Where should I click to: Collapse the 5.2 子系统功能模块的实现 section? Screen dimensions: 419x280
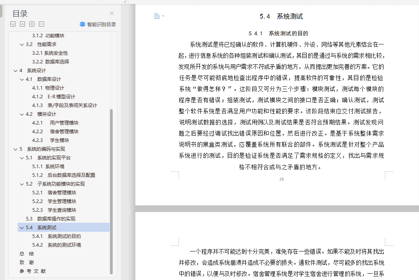click(x=22, y=184)
